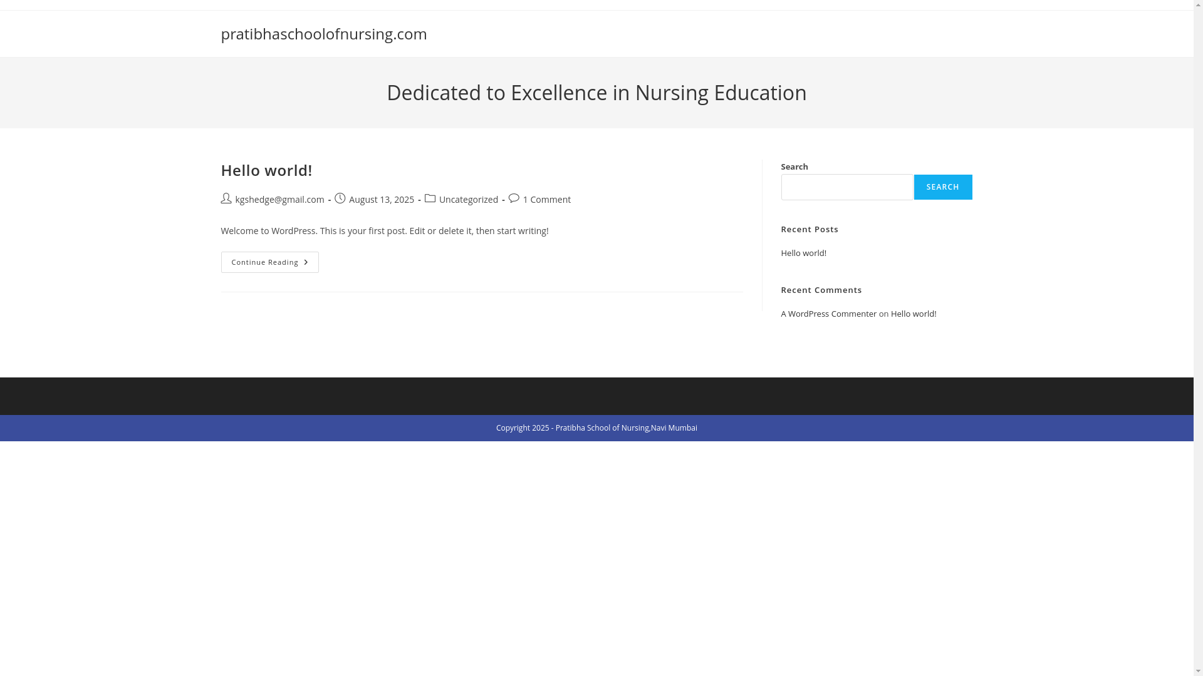Click the author person icon

226,199
